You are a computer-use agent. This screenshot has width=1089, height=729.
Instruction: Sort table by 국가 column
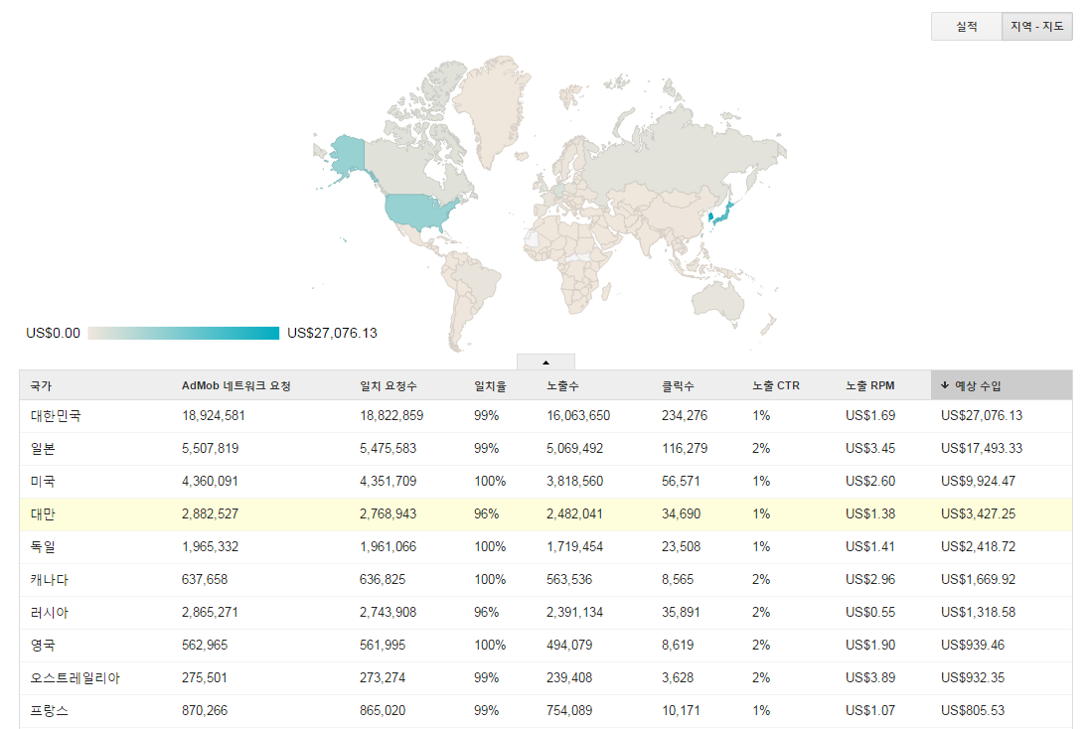pos(42,385)
